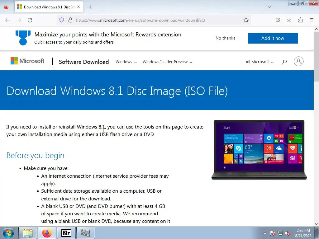Show hidden system tray icons
The height and width of the screenshot is (239, 319).
point(265,233)
